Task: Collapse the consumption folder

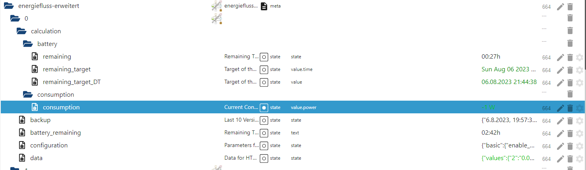Action: (x=28, y=94)
